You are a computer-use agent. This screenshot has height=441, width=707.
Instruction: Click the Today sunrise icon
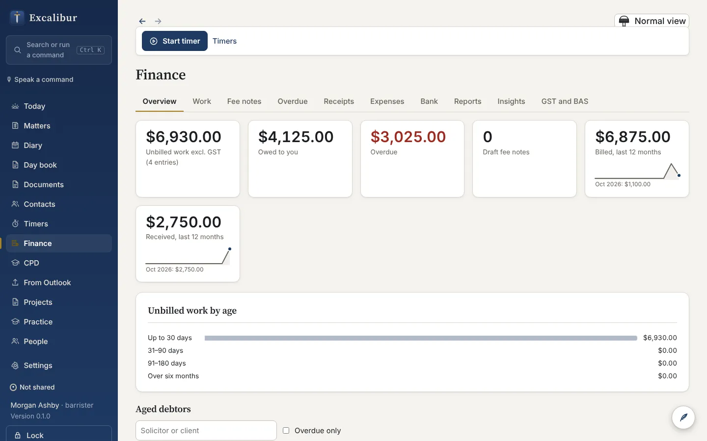tap(15, 106)
